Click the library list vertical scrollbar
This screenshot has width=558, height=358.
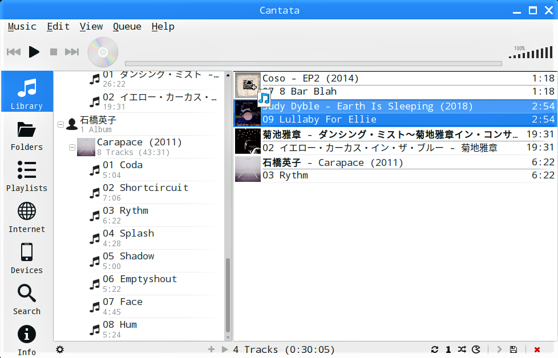[x=228, y=295]
